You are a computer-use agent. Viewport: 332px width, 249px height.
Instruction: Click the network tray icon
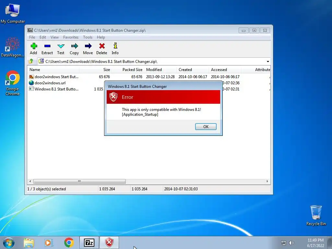(283, 243)
